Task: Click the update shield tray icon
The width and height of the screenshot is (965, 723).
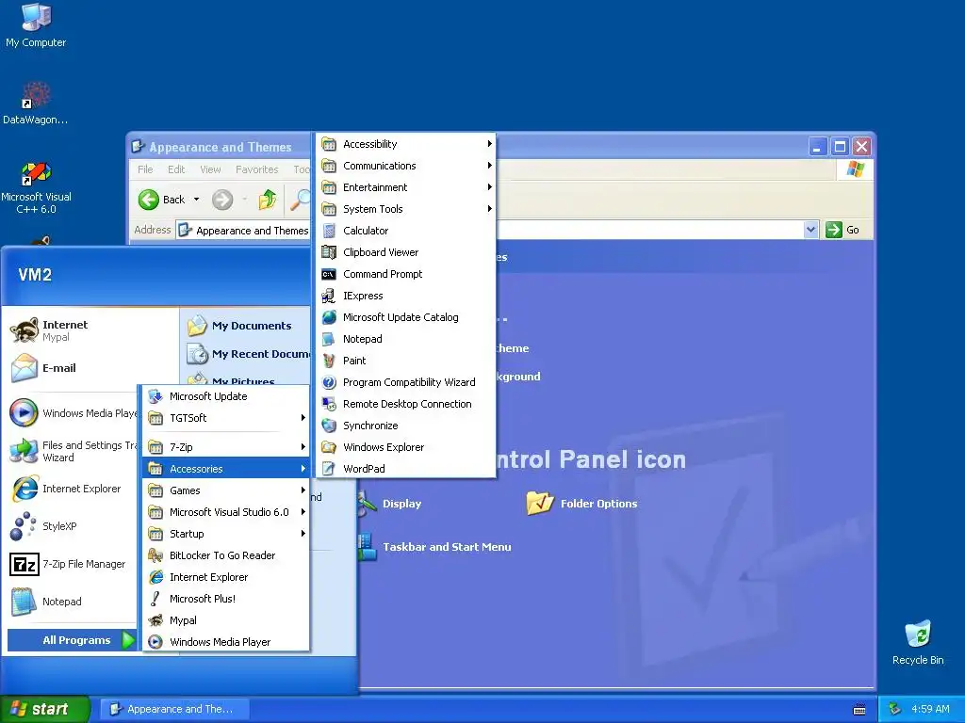Action: tap(895, 709)
